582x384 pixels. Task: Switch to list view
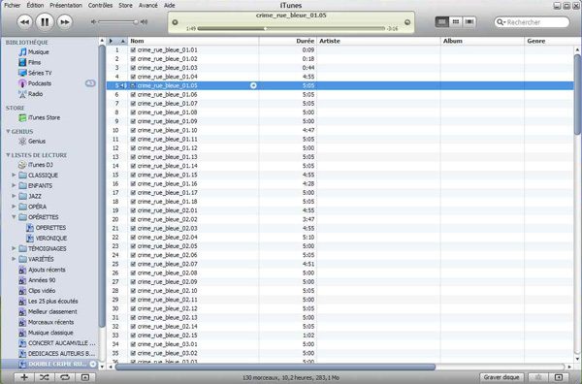point(441,22)
